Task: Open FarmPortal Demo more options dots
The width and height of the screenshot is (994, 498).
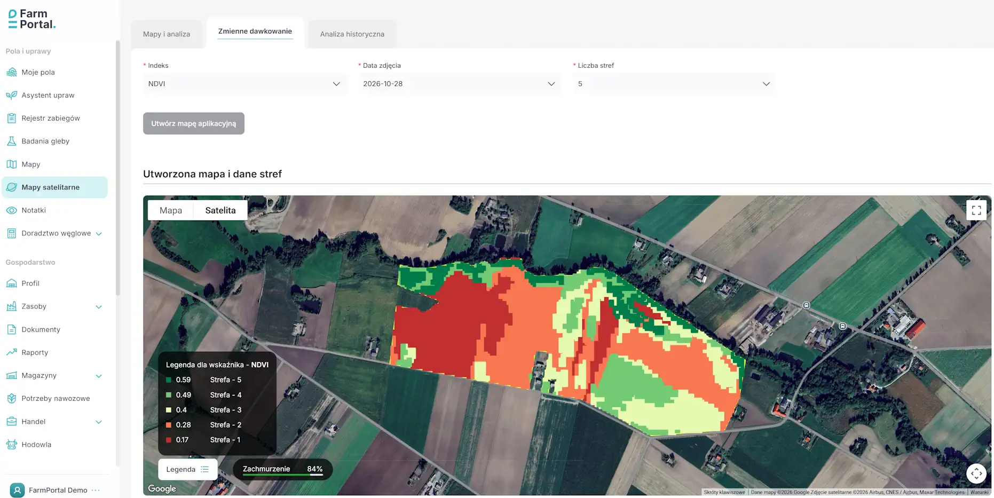Action: click(x=96, y=490)
